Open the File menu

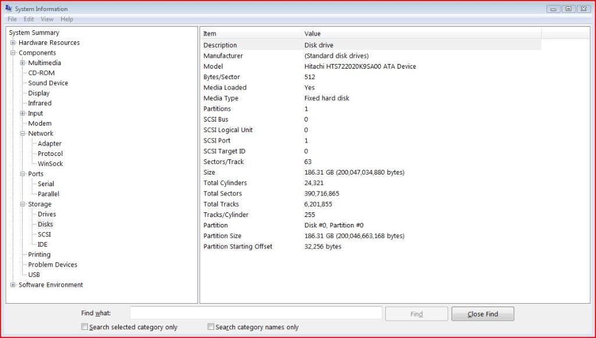(12, 19)
